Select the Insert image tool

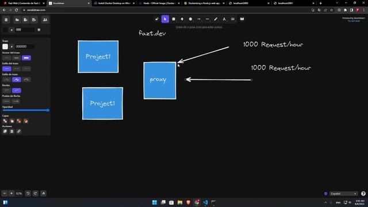tap(232, 19)
